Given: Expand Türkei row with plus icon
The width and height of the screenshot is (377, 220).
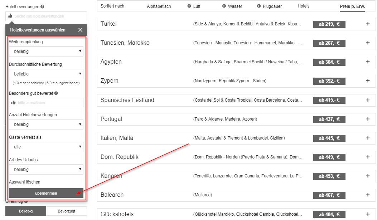Looking at the screenshot, I should tap(368, 24).
